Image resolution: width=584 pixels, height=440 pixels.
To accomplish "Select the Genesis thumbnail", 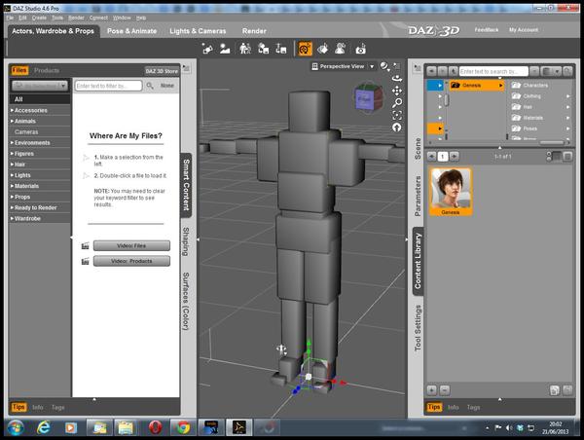I will click(x=451, y=192).
